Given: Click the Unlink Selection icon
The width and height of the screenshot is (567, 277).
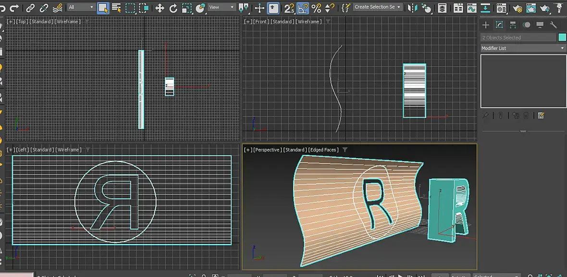Looking at the screenshot, I should click(x=44, y=8).
